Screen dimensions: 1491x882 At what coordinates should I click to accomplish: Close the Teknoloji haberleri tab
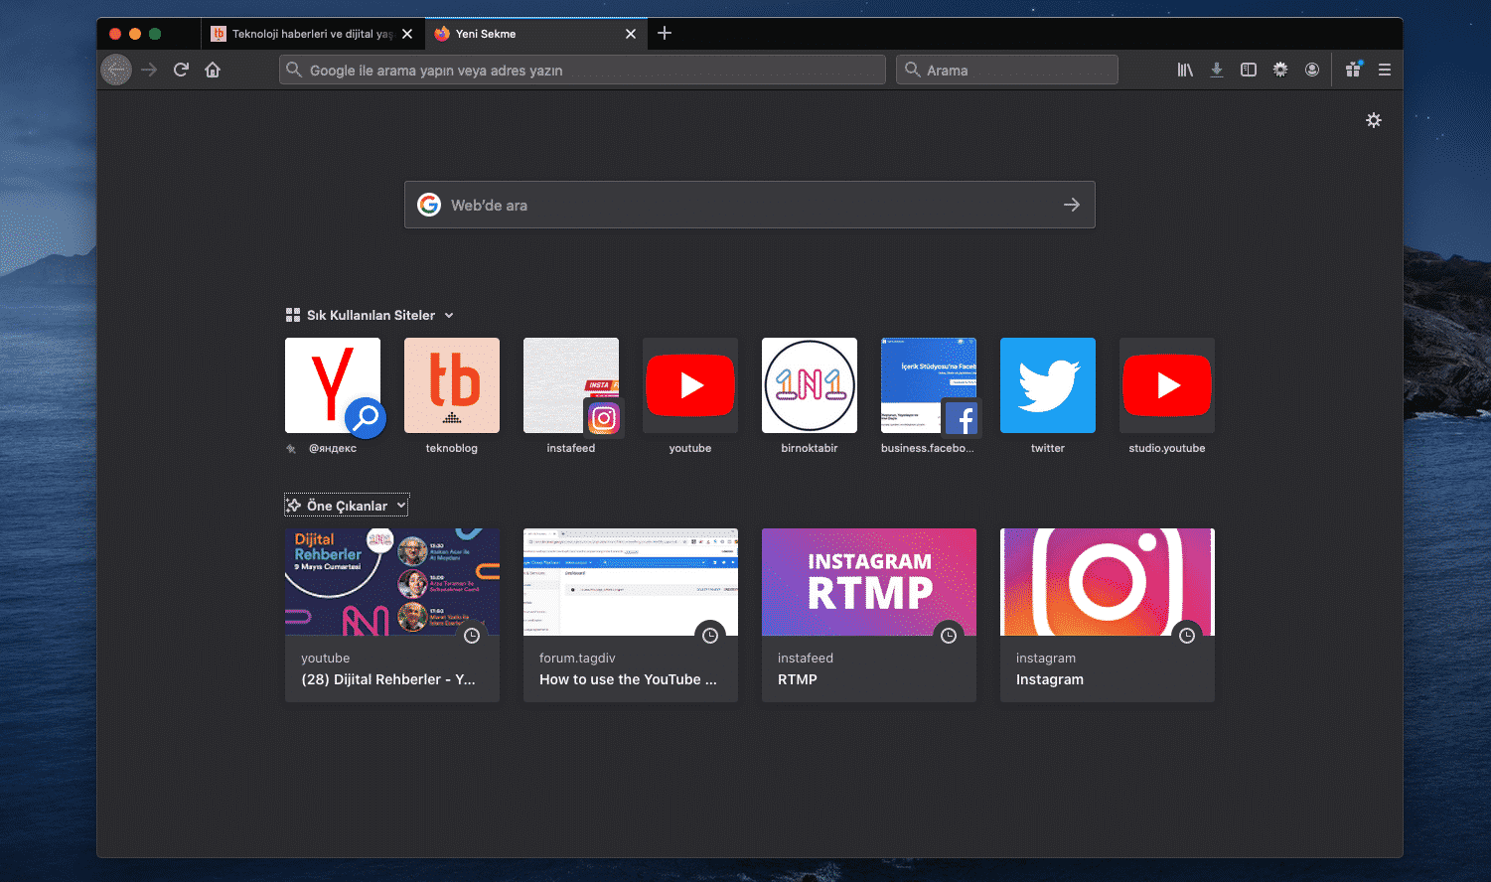[x=407, y=34]
